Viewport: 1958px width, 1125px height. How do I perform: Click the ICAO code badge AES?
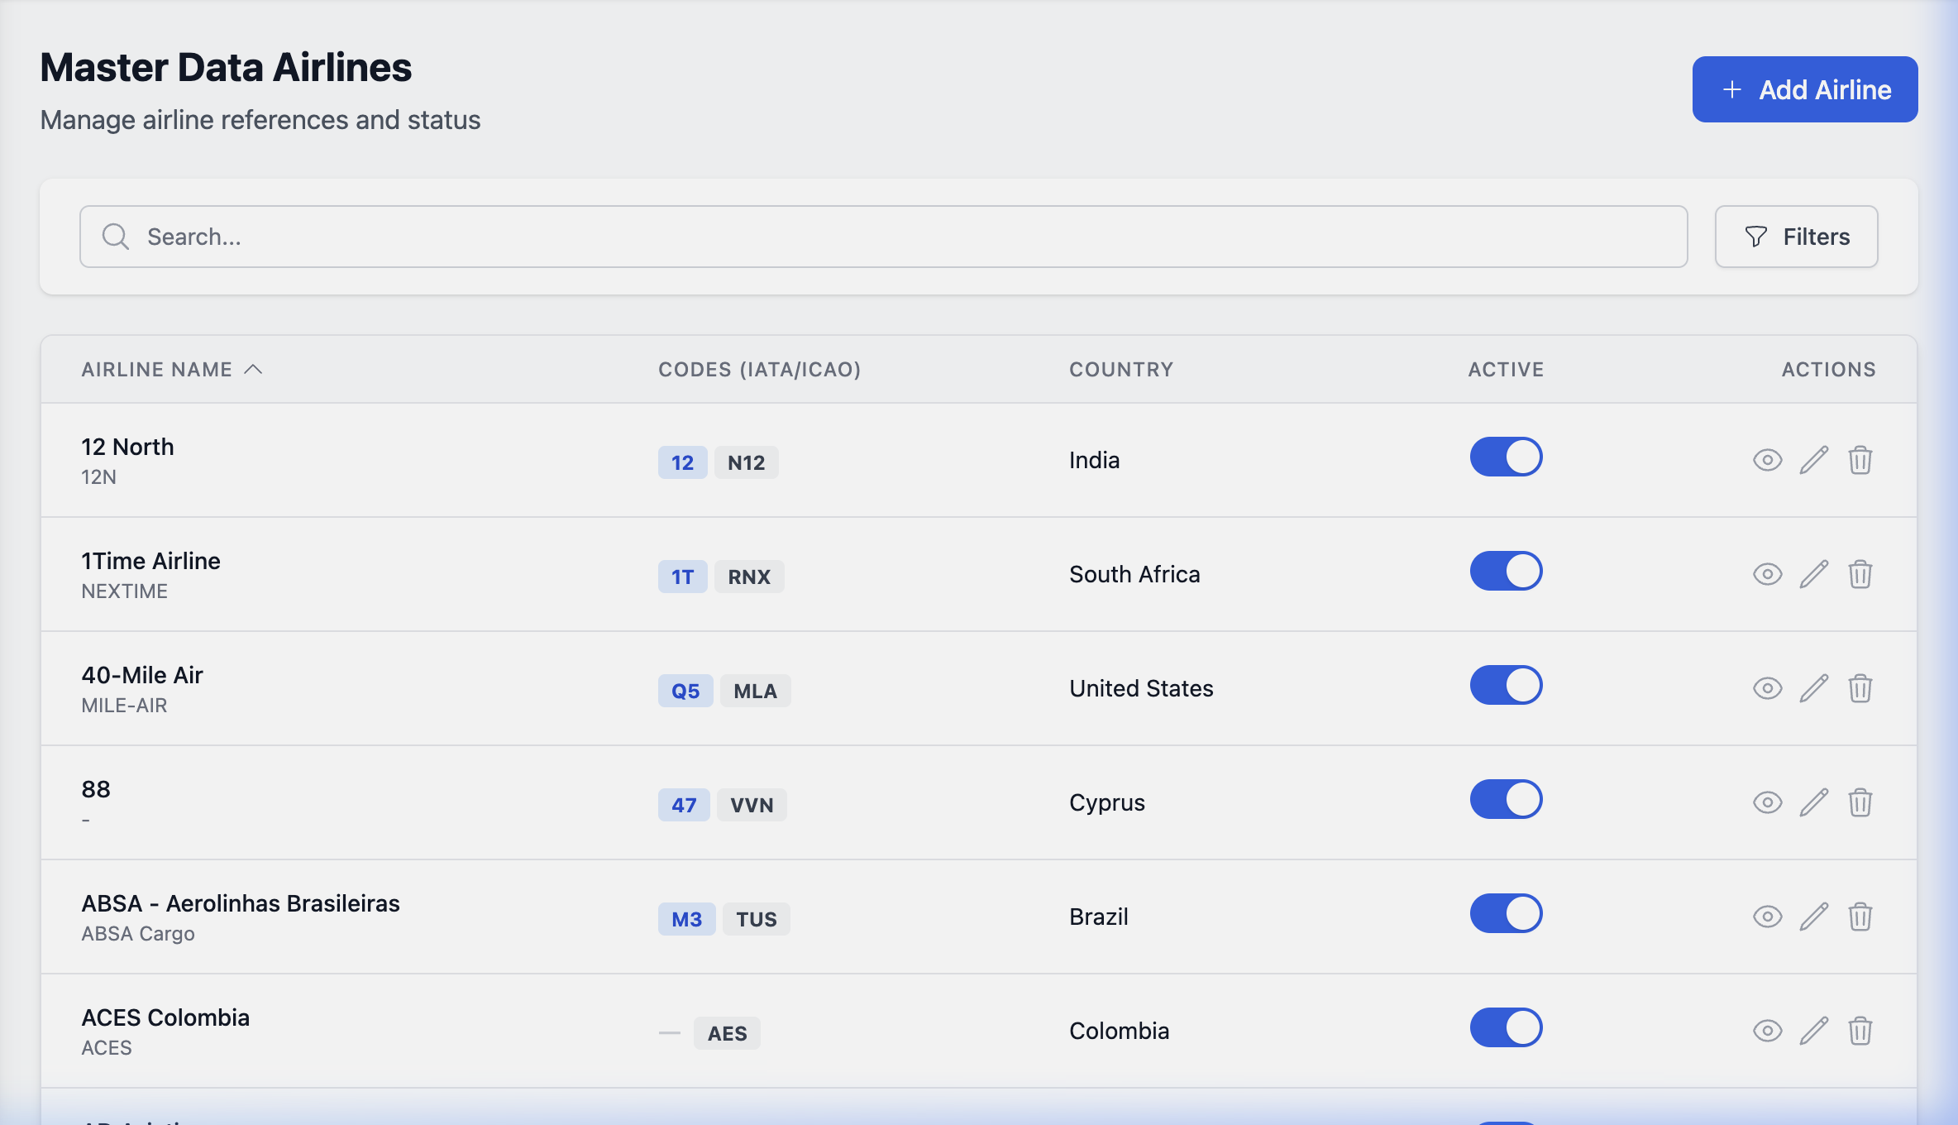pyautogui.click(x=727, y=1033)
